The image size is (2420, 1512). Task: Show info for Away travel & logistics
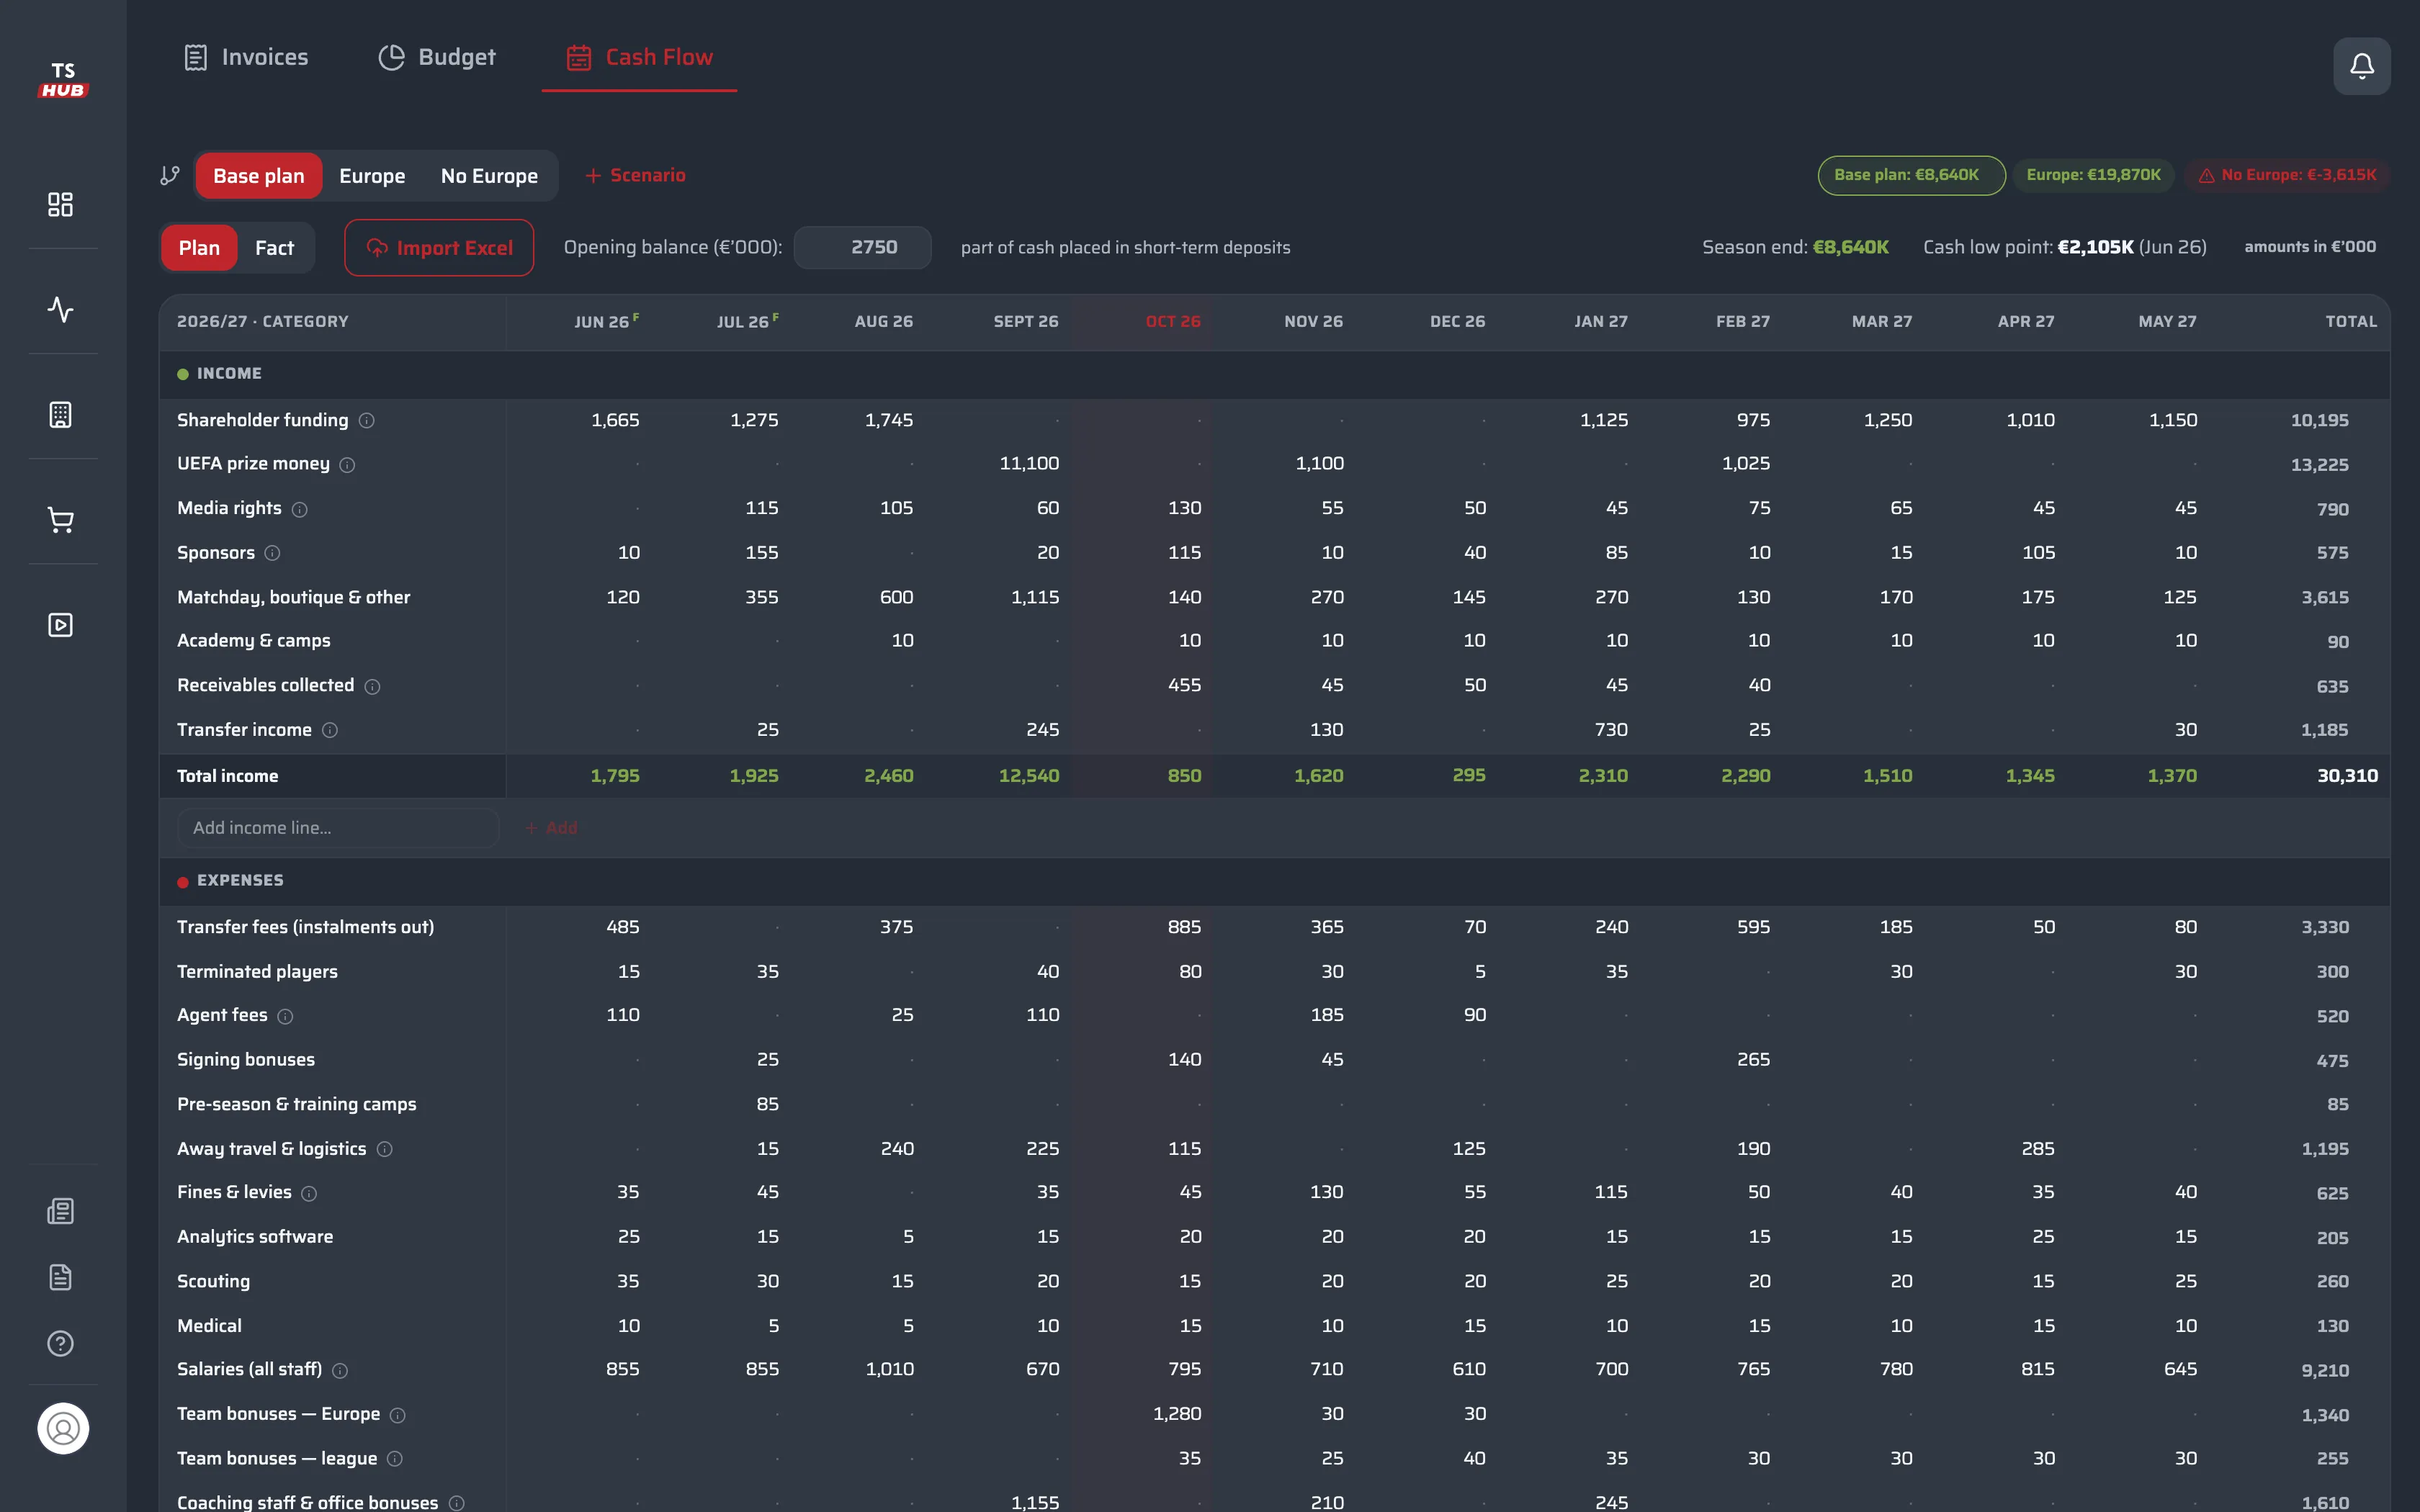pos(384,1149)
